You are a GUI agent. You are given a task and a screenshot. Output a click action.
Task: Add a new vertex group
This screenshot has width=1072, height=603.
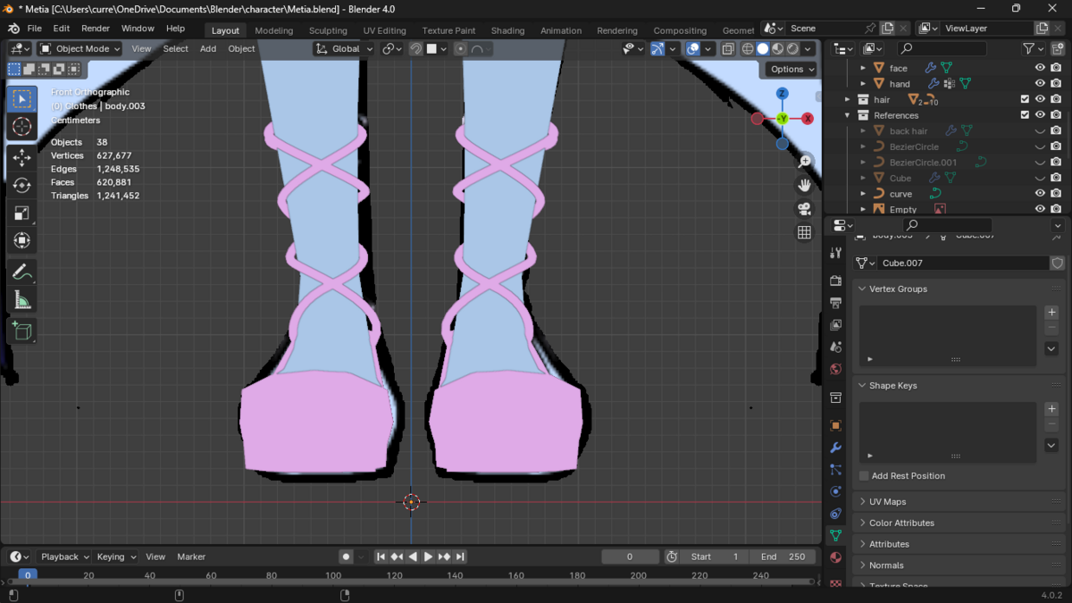1051,313
